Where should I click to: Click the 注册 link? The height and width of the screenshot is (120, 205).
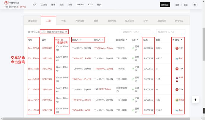coord(177,5)
